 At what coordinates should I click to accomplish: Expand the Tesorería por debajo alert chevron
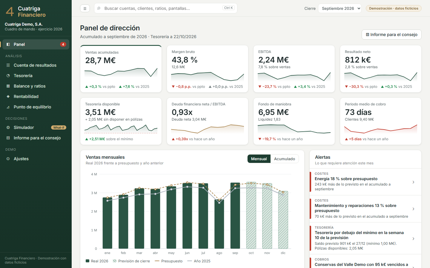[x=413, y=239]
